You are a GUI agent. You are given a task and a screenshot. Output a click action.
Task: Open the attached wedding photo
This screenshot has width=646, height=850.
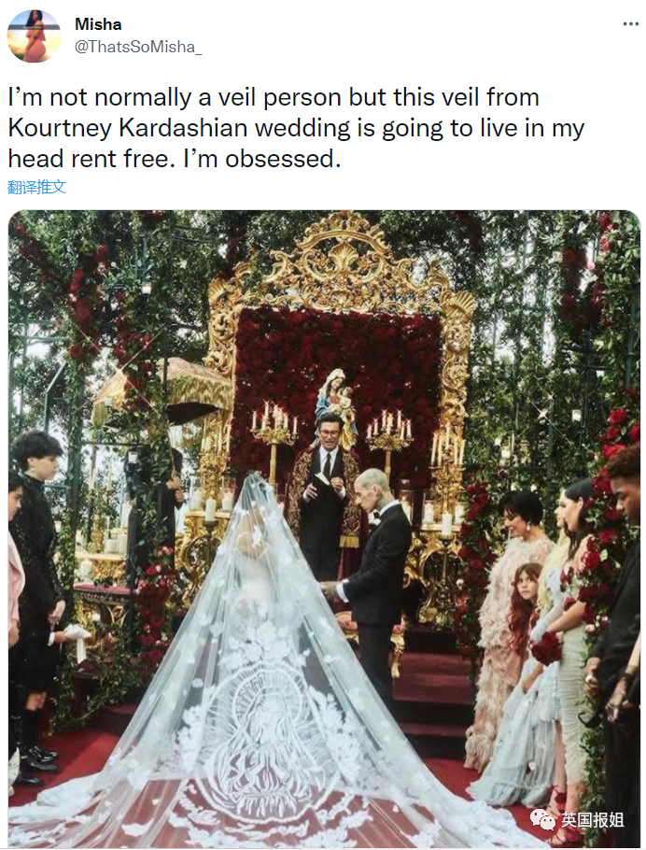(324, 528)
